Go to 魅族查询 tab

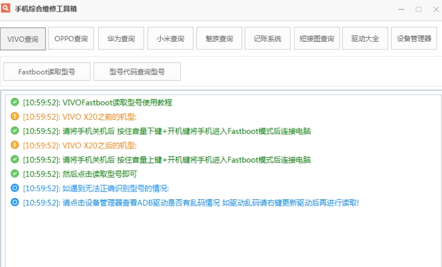pos(219,38)
